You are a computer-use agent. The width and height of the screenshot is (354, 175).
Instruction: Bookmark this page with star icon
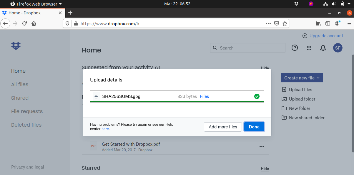(x=285, y=23)
